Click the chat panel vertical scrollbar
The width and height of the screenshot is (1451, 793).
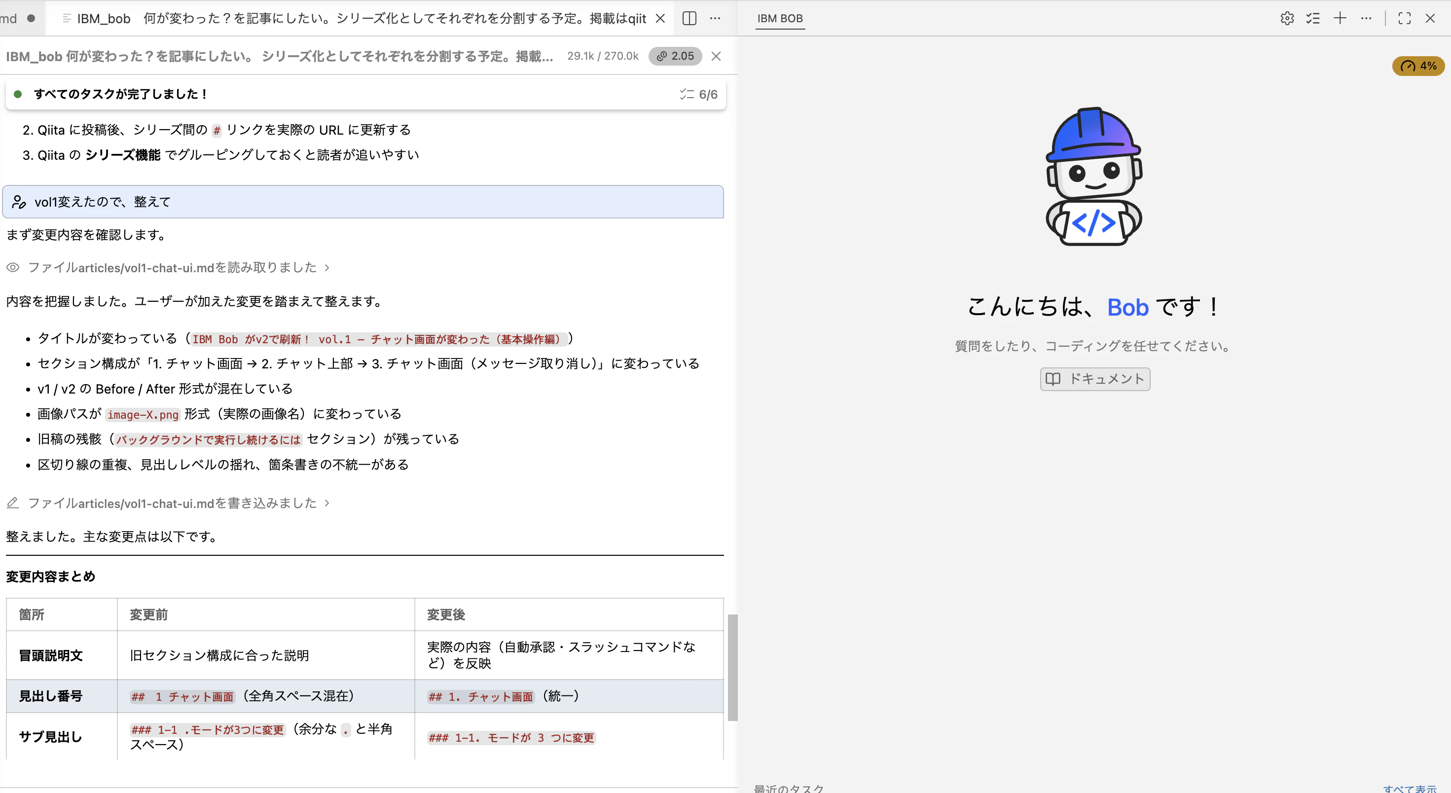tap(732, 667)
